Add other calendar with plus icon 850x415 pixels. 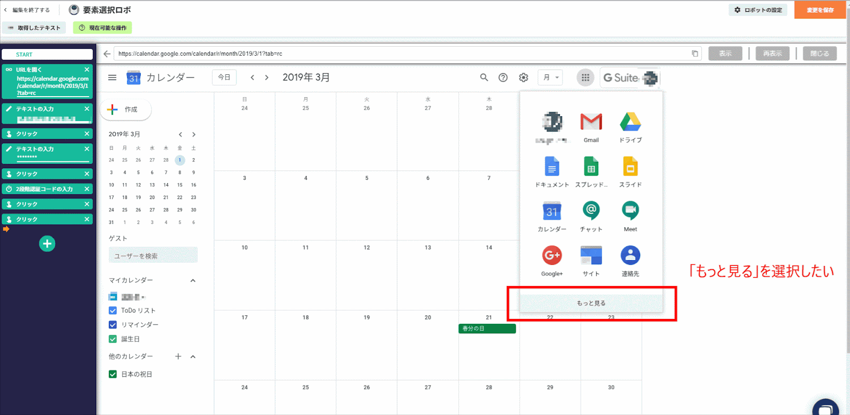pos(178,357)
